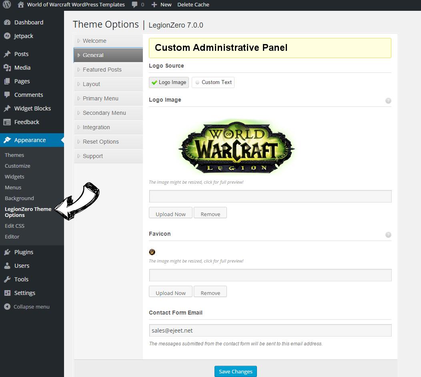Expand the Featured Posts section
The height and width of the screenshot is (377, 421).
(x=108, y=70)
